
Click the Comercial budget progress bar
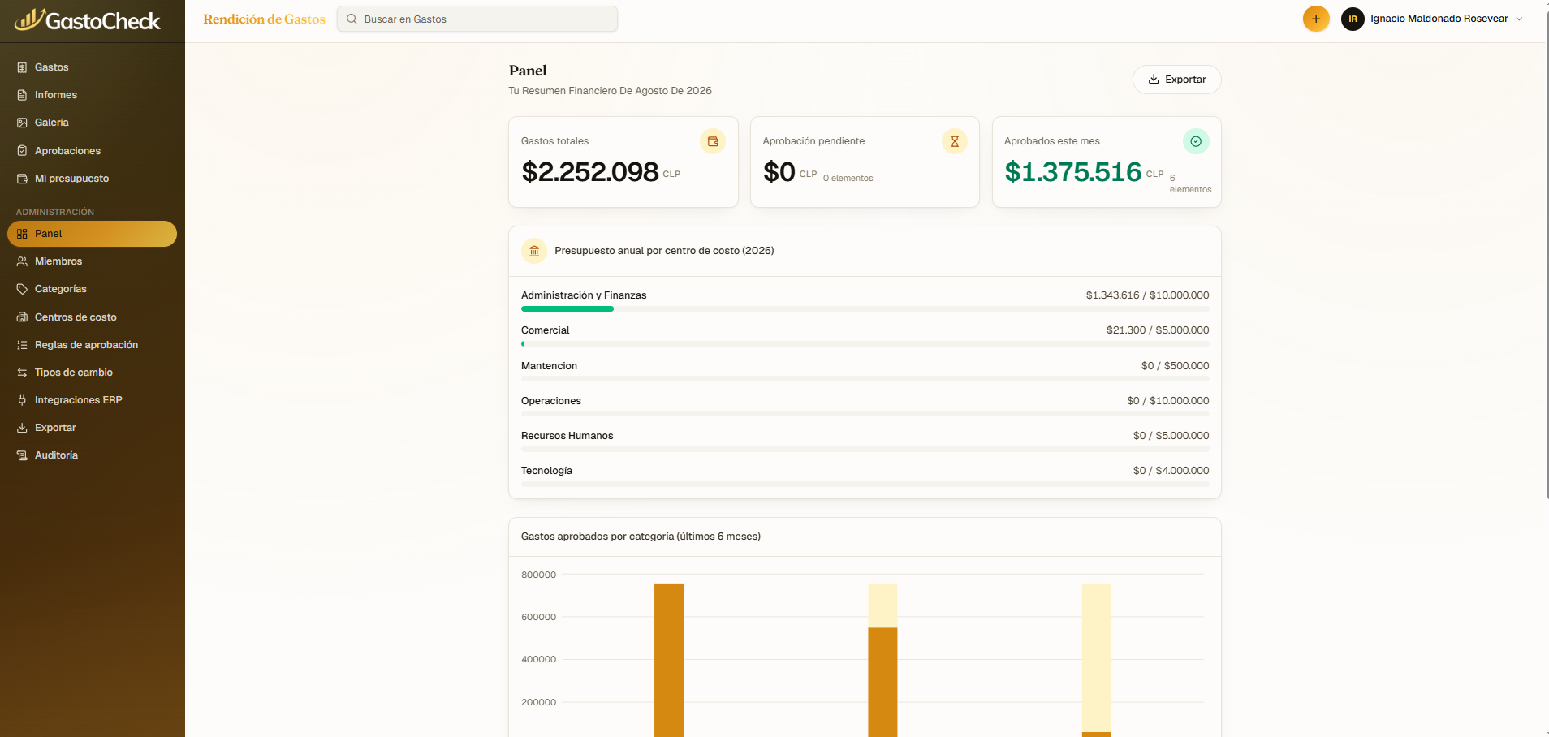click(x=865, y=344)
